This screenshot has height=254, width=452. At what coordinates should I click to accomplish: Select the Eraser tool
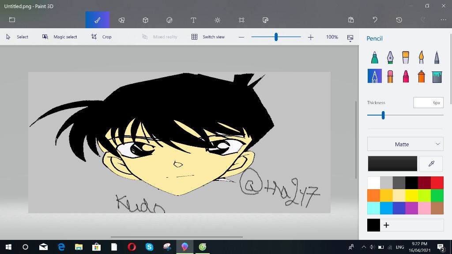click(390, 76)
